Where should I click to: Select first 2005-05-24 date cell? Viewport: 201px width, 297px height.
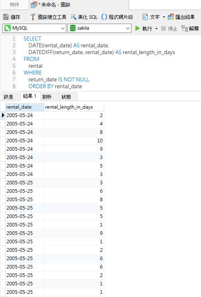[25, 115]
